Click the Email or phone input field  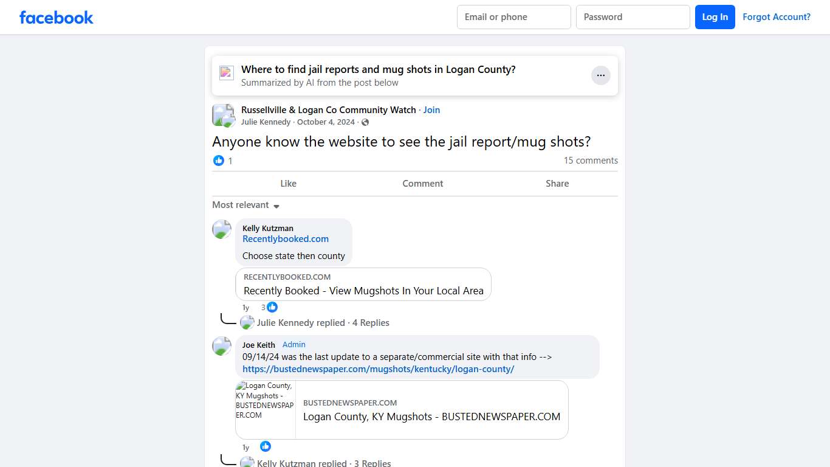click(513, 17)
